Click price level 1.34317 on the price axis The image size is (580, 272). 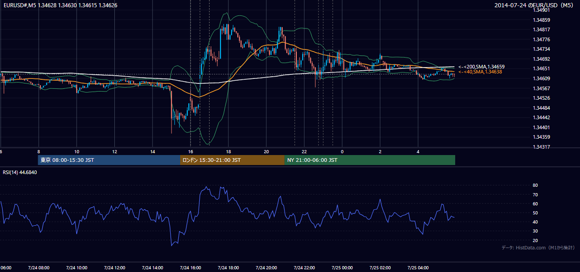[542, 147]
